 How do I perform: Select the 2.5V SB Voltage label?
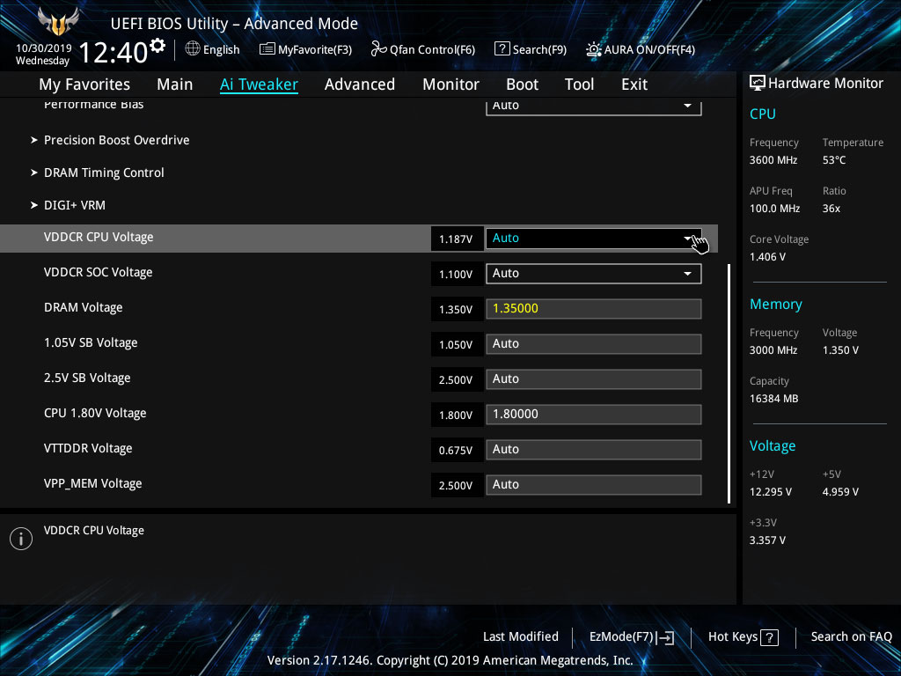(x=87, y=378)
